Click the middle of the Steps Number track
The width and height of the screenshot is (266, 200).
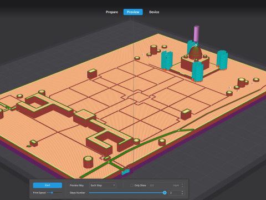pos(127,193)
